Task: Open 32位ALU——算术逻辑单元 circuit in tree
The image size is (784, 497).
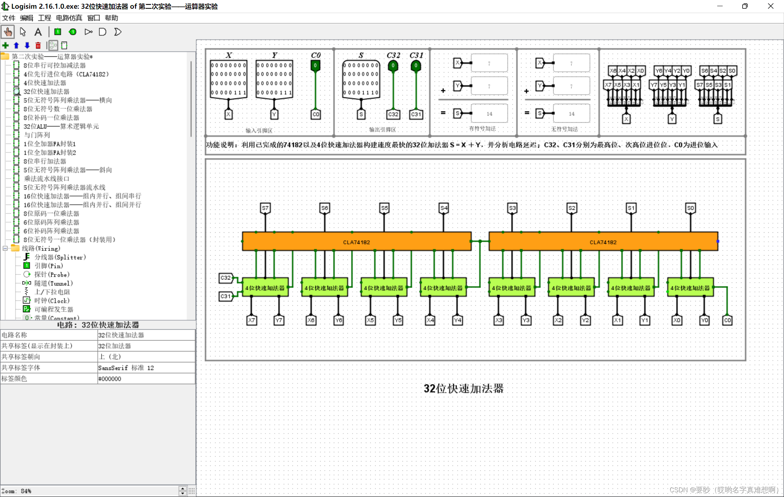Action: pyautogui.click(x=61, y=126)
